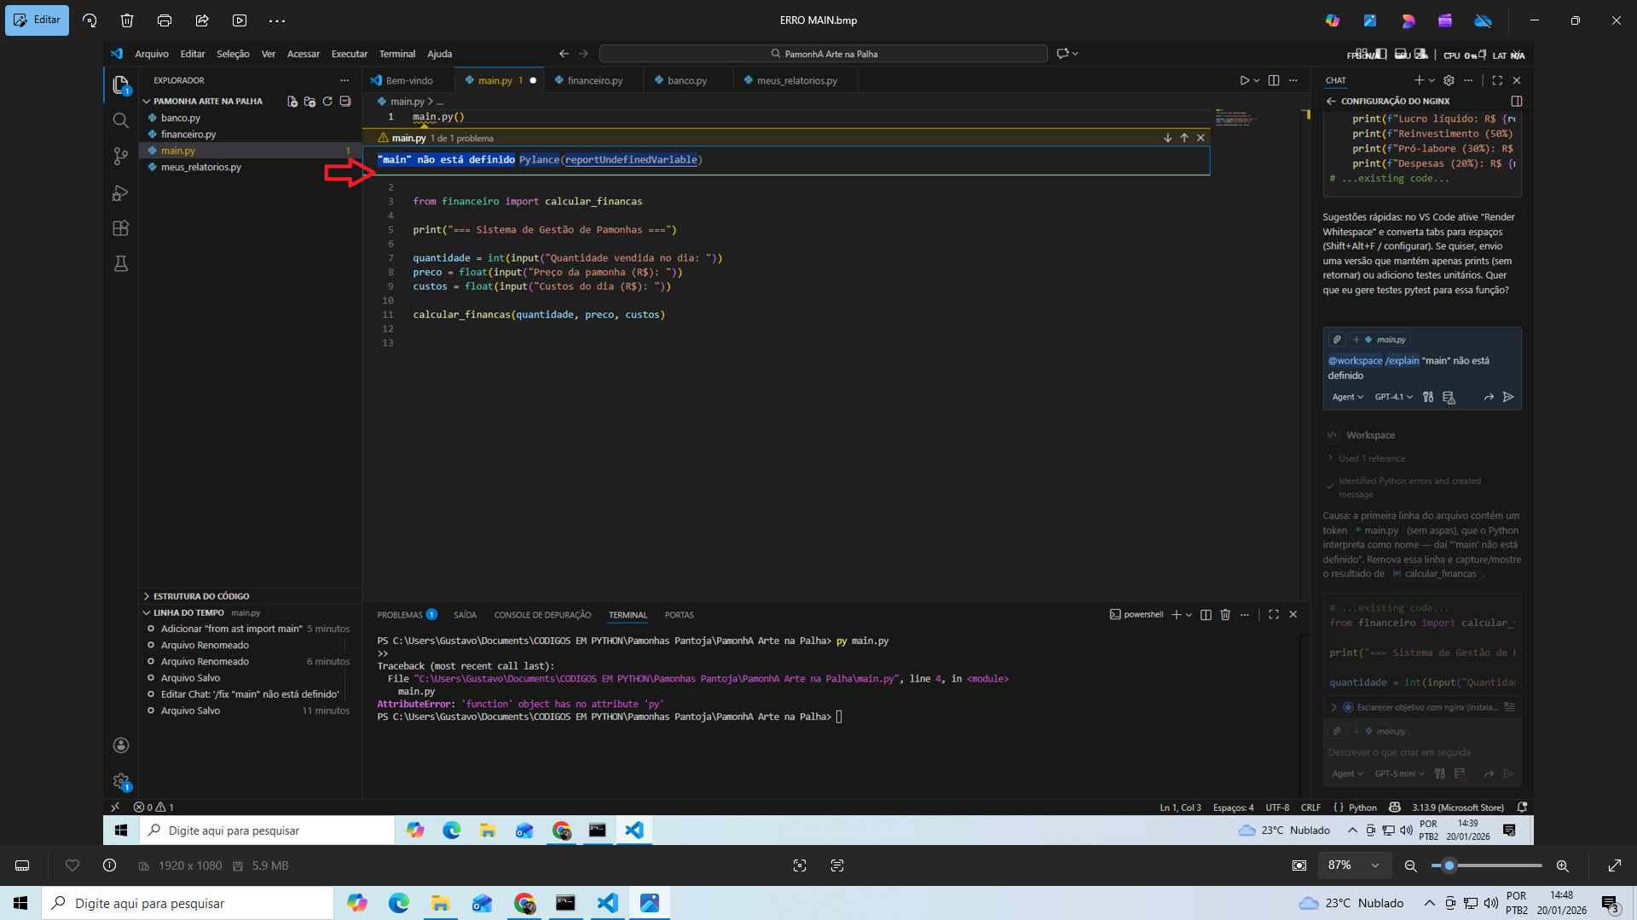Click the trash delete icon
This screenshot has height=920, width=1637.
[x=127, y=20]
